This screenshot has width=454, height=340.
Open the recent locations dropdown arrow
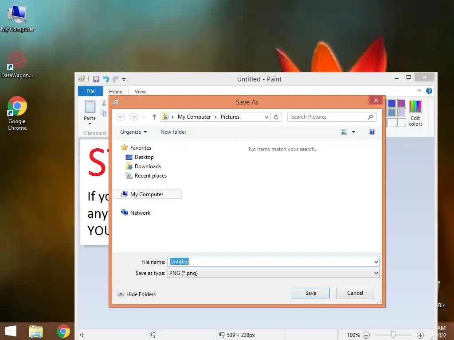click(144, 117)
